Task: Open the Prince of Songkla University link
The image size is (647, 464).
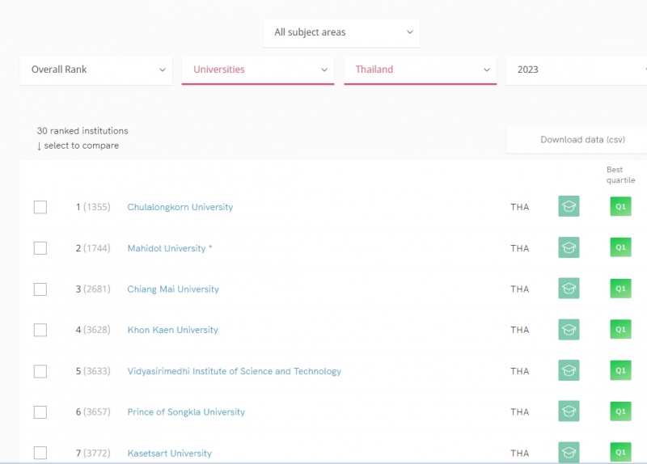Action: click(x=186, y=412)
